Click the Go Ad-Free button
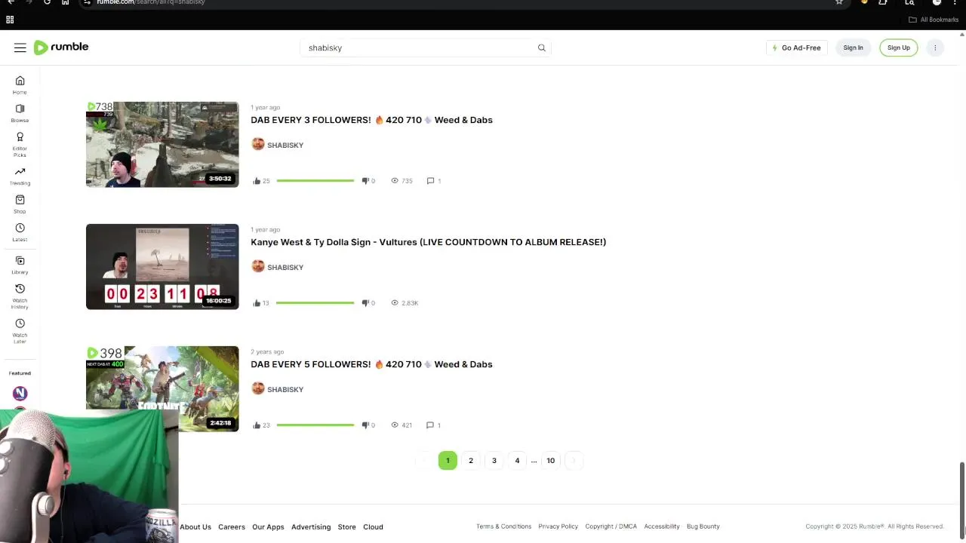The image size is (966, 543). pos(796,48)
